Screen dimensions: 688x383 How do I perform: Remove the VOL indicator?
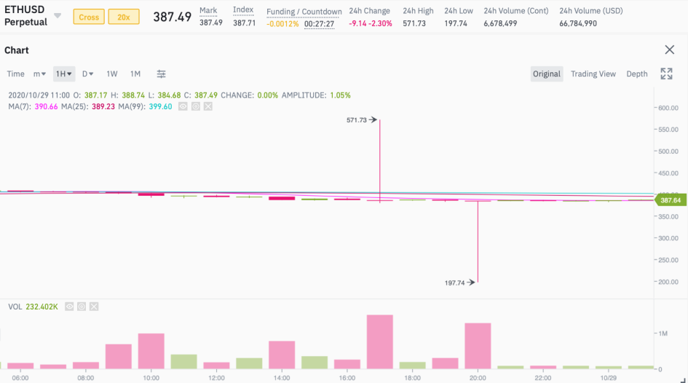pyautogui.click(x=94, y=307)
